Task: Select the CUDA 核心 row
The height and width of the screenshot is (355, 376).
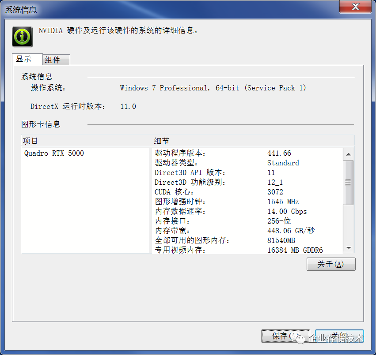Action: (x=247, y=192)
